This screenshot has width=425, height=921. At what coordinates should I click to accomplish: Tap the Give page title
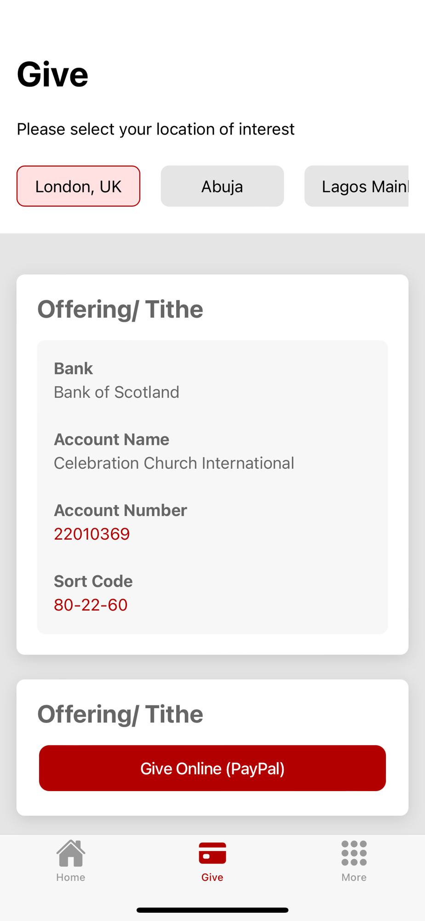pyautogui.click(x=52, y=74)
